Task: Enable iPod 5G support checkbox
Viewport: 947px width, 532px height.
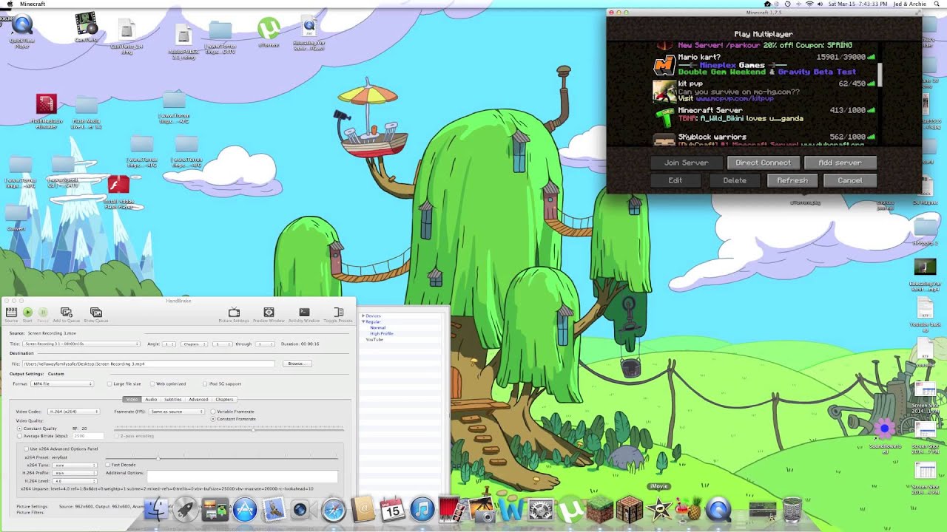Action: click(205, 384)
